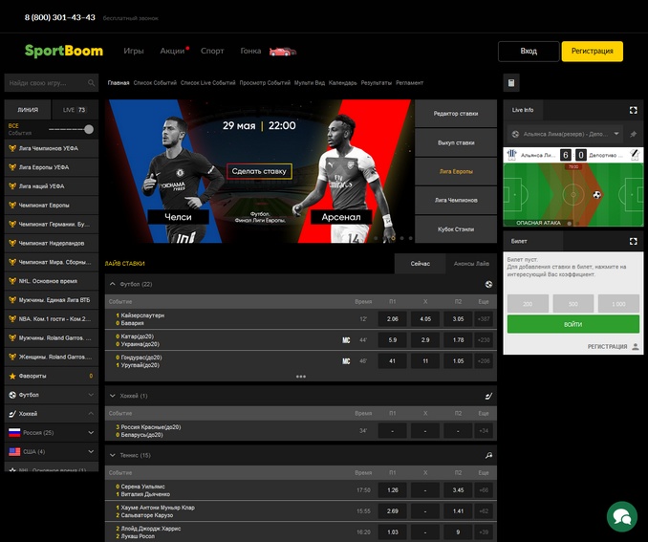This screenshot has width=648, height=542.
Task: Collapse the Футбол (22) live section
Action: coord(113,284)
